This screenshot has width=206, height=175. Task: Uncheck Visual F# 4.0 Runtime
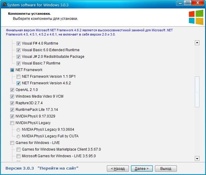pyautogui.click(x=18, y=43)
